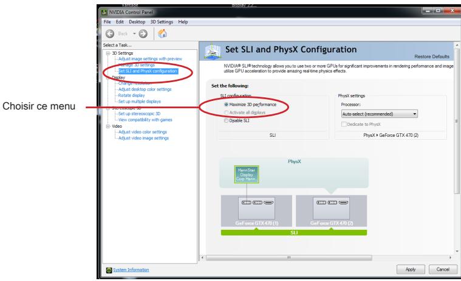Open View compatibility with games
Image resolution: width=461 pixels, height=281 pixels.
(x=145, y=120)
